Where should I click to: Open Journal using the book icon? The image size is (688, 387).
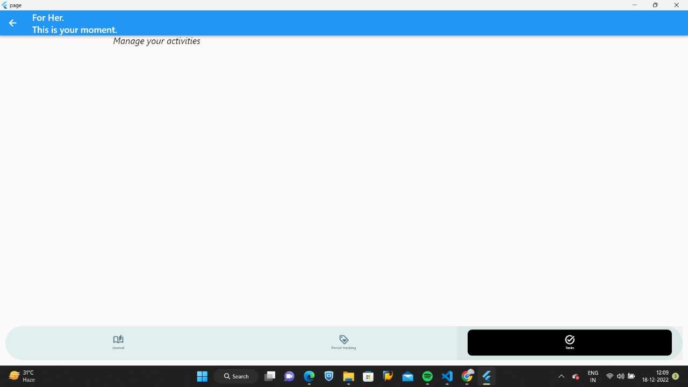point(118,342)
